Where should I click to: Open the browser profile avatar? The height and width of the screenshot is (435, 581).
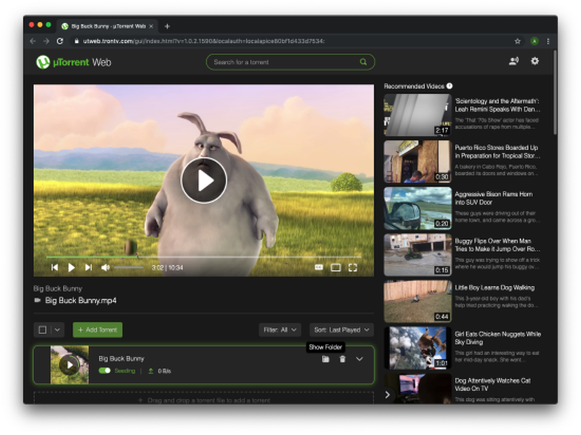click(535, 41)
